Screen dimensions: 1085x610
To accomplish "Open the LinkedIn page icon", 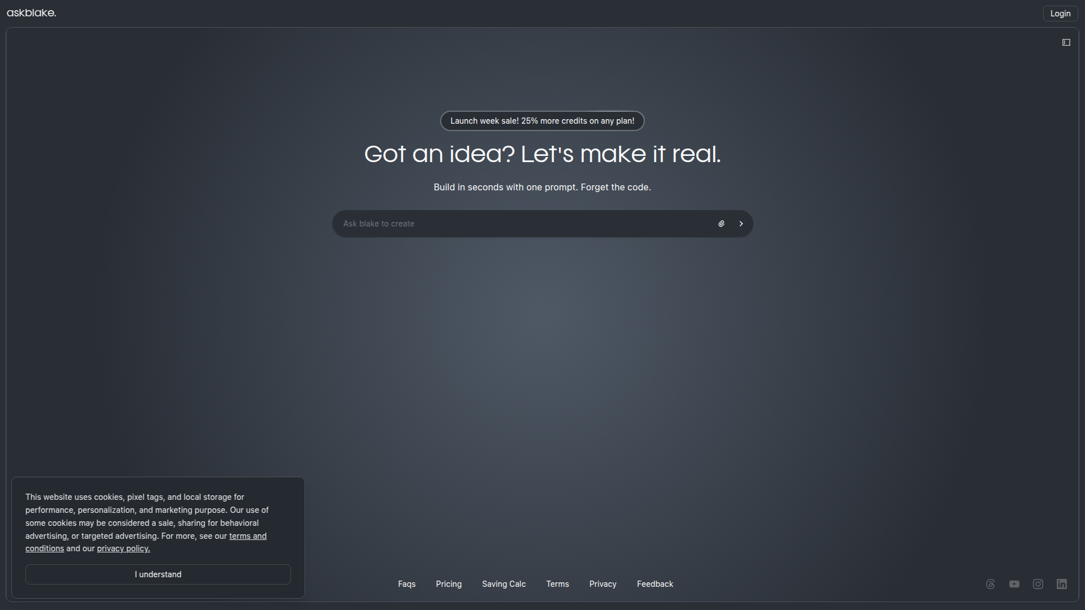I will pyautogui.click(x=1062, y=584).
